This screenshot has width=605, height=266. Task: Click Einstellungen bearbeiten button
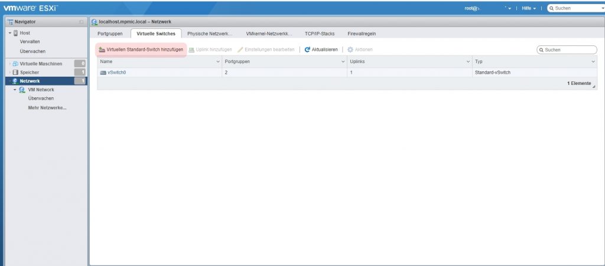click(266, 50)
